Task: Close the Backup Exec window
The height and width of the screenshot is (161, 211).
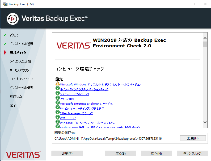Action: [x=205, y=4]
